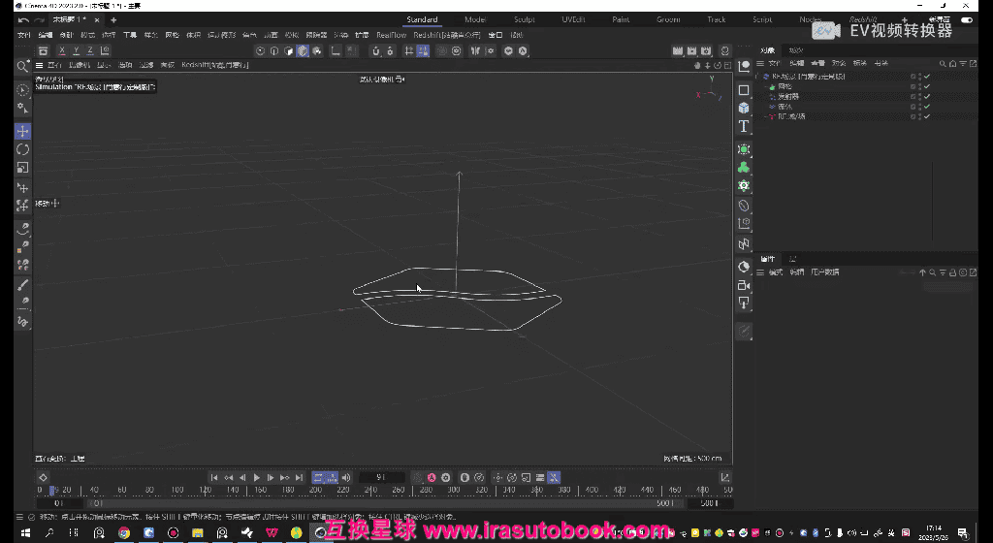Toggle Z axis lock

click(x=90, y=50)
